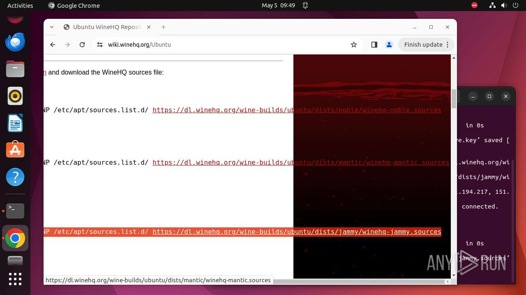Image resolution: width=526 pixels, height=295 pixels.
Task: Select Google Chrome icon in dock
Action: [15, 238]
